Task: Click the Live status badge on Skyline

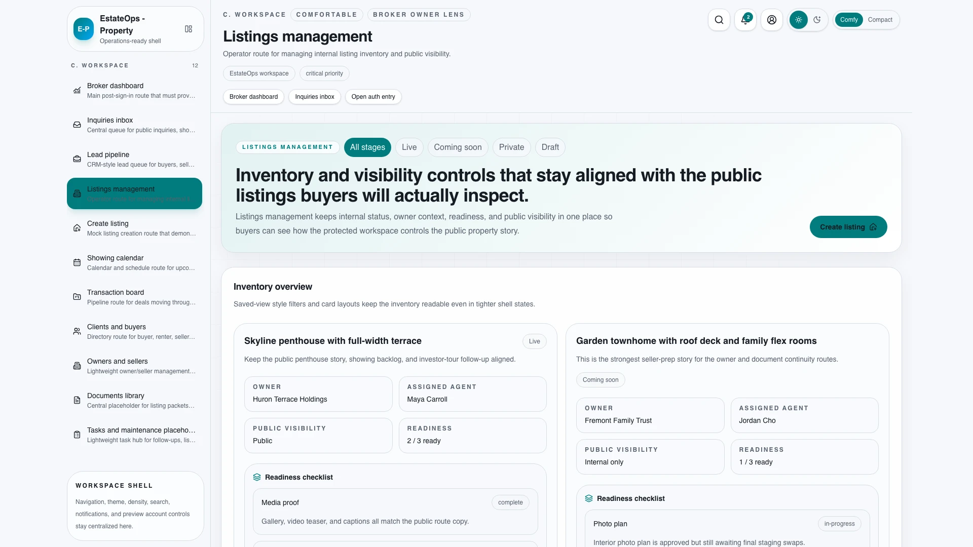Action: click(534, 341)
